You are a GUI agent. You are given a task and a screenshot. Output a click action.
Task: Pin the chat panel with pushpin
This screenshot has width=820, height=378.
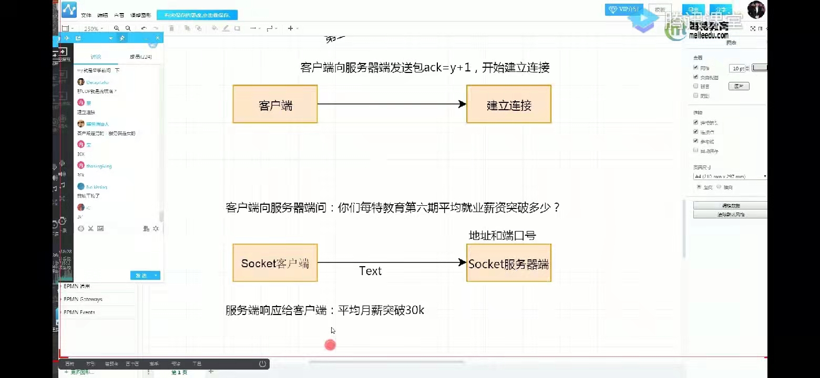click(122, 38)
